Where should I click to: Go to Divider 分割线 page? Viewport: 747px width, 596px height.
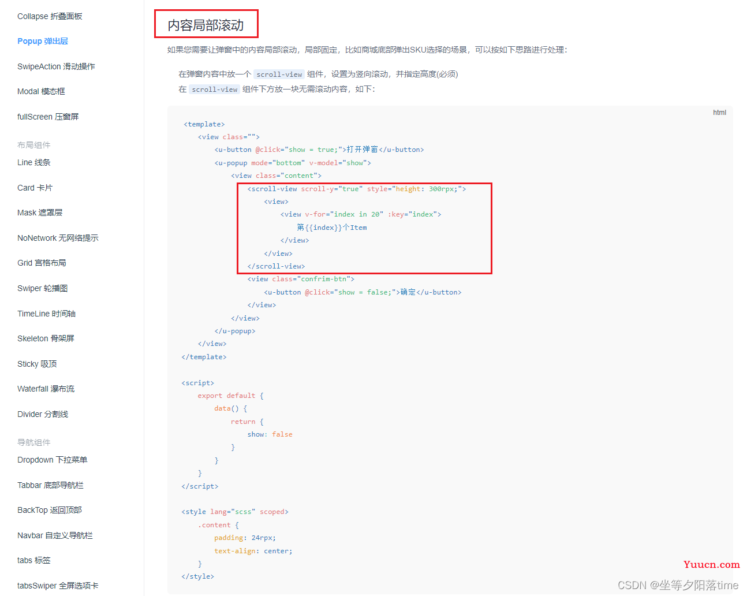43,414
